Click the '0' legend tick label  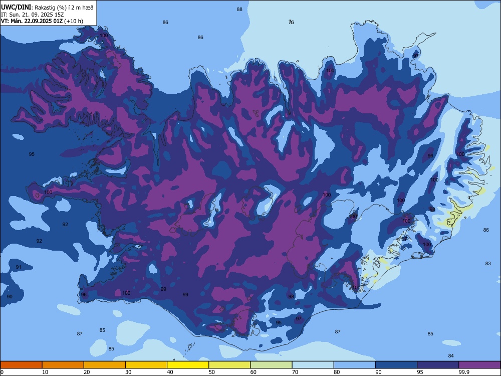coord(2,372)
